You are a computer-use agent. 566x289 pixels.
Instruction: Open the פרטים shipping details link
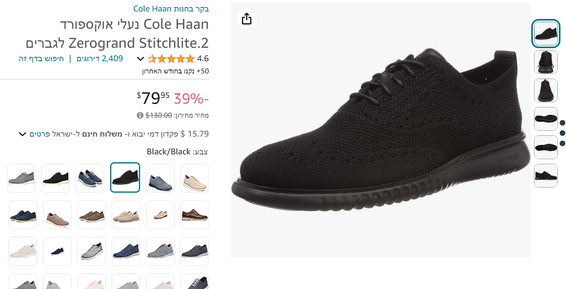coord(39,134)
